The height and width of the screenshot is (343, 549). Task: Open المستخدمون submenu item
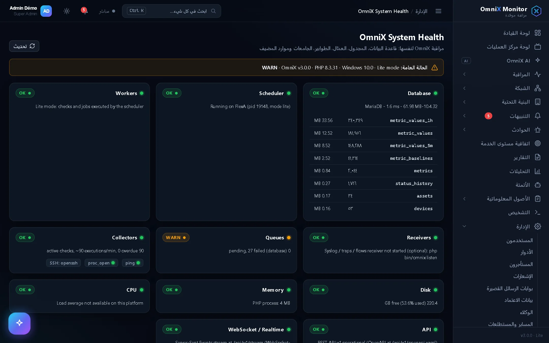point(520,240)
